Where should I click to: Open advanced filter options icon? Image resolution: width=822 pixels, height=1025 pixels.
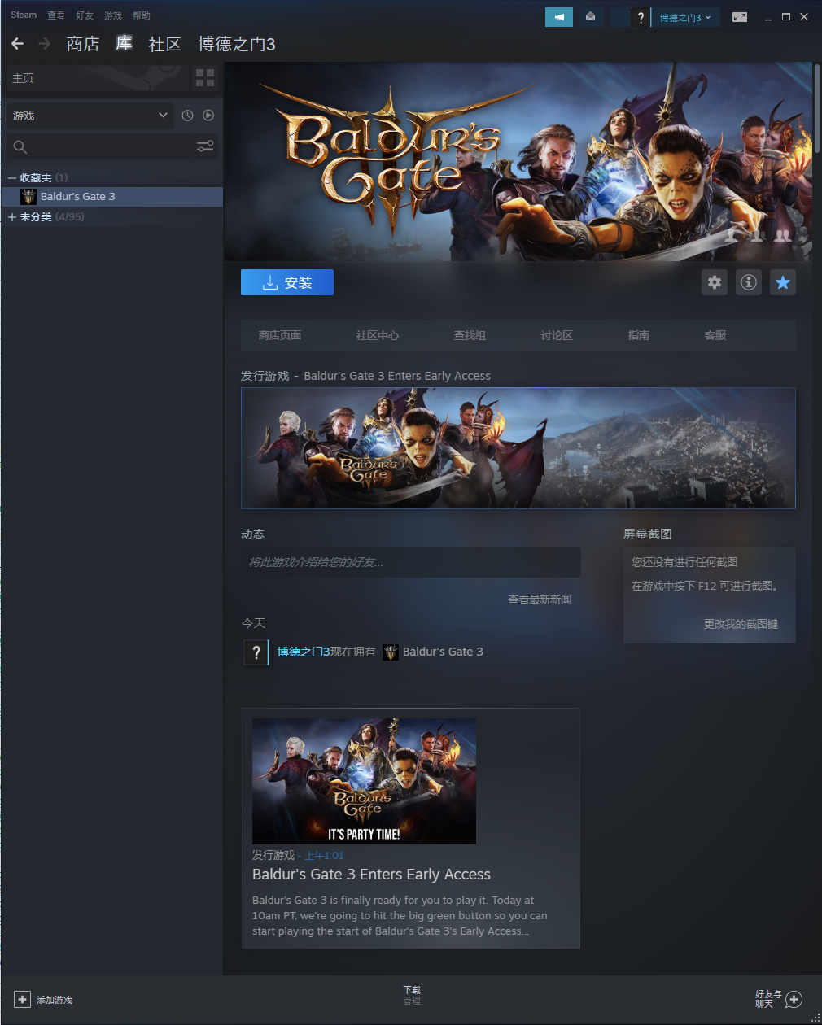click(205, 146)
